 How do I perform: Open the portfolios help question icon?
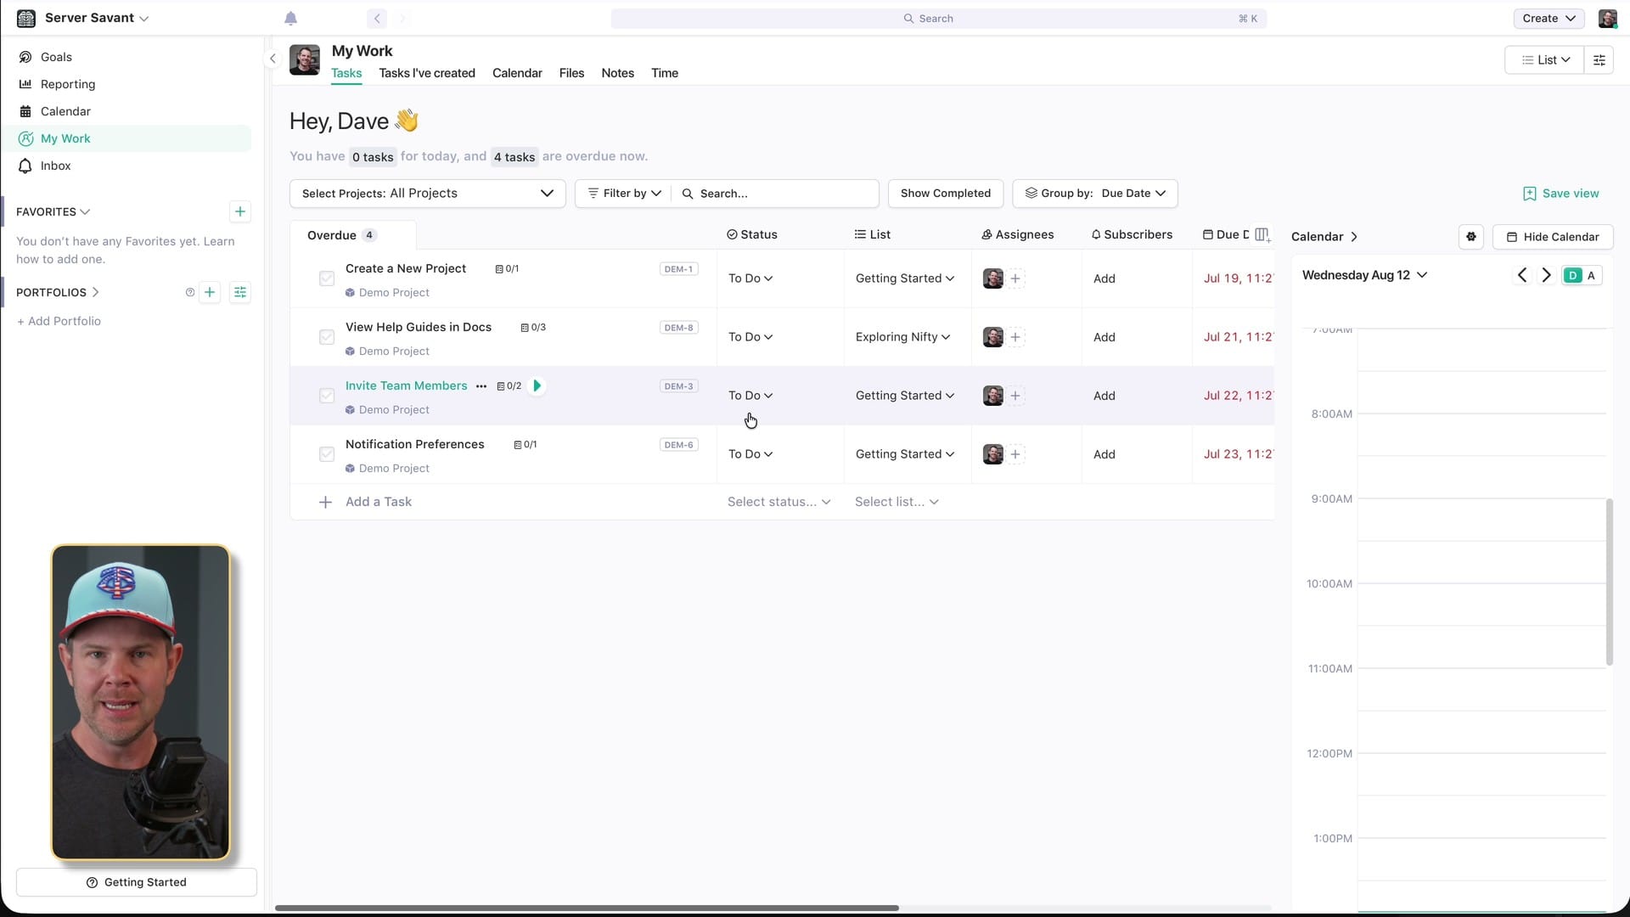[190, 292]
